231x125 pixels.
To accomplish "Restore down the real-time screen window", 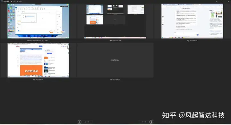I will coord(222,2).
